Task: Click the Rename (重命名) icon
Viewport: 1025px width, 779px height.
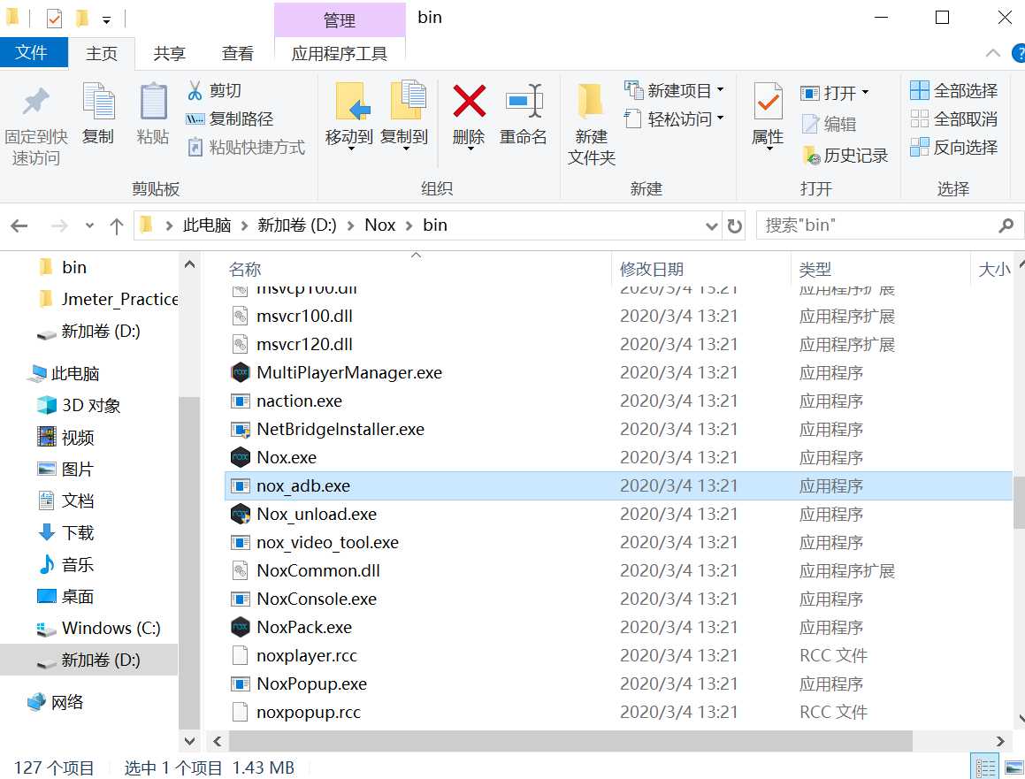Action: point(524,102)
